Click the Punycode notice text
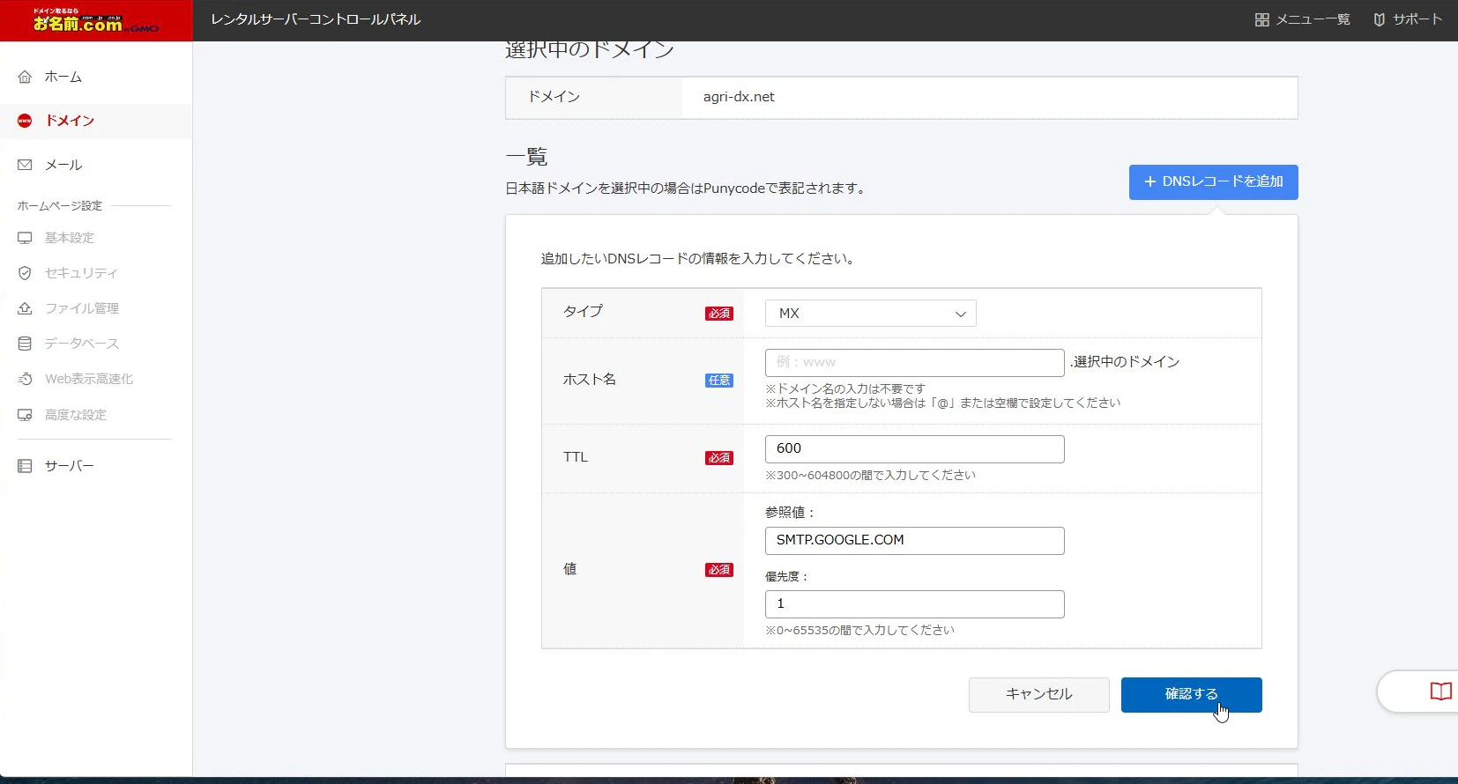Image resolution: width=1458 pixels, height=784 pixels. 688,189
